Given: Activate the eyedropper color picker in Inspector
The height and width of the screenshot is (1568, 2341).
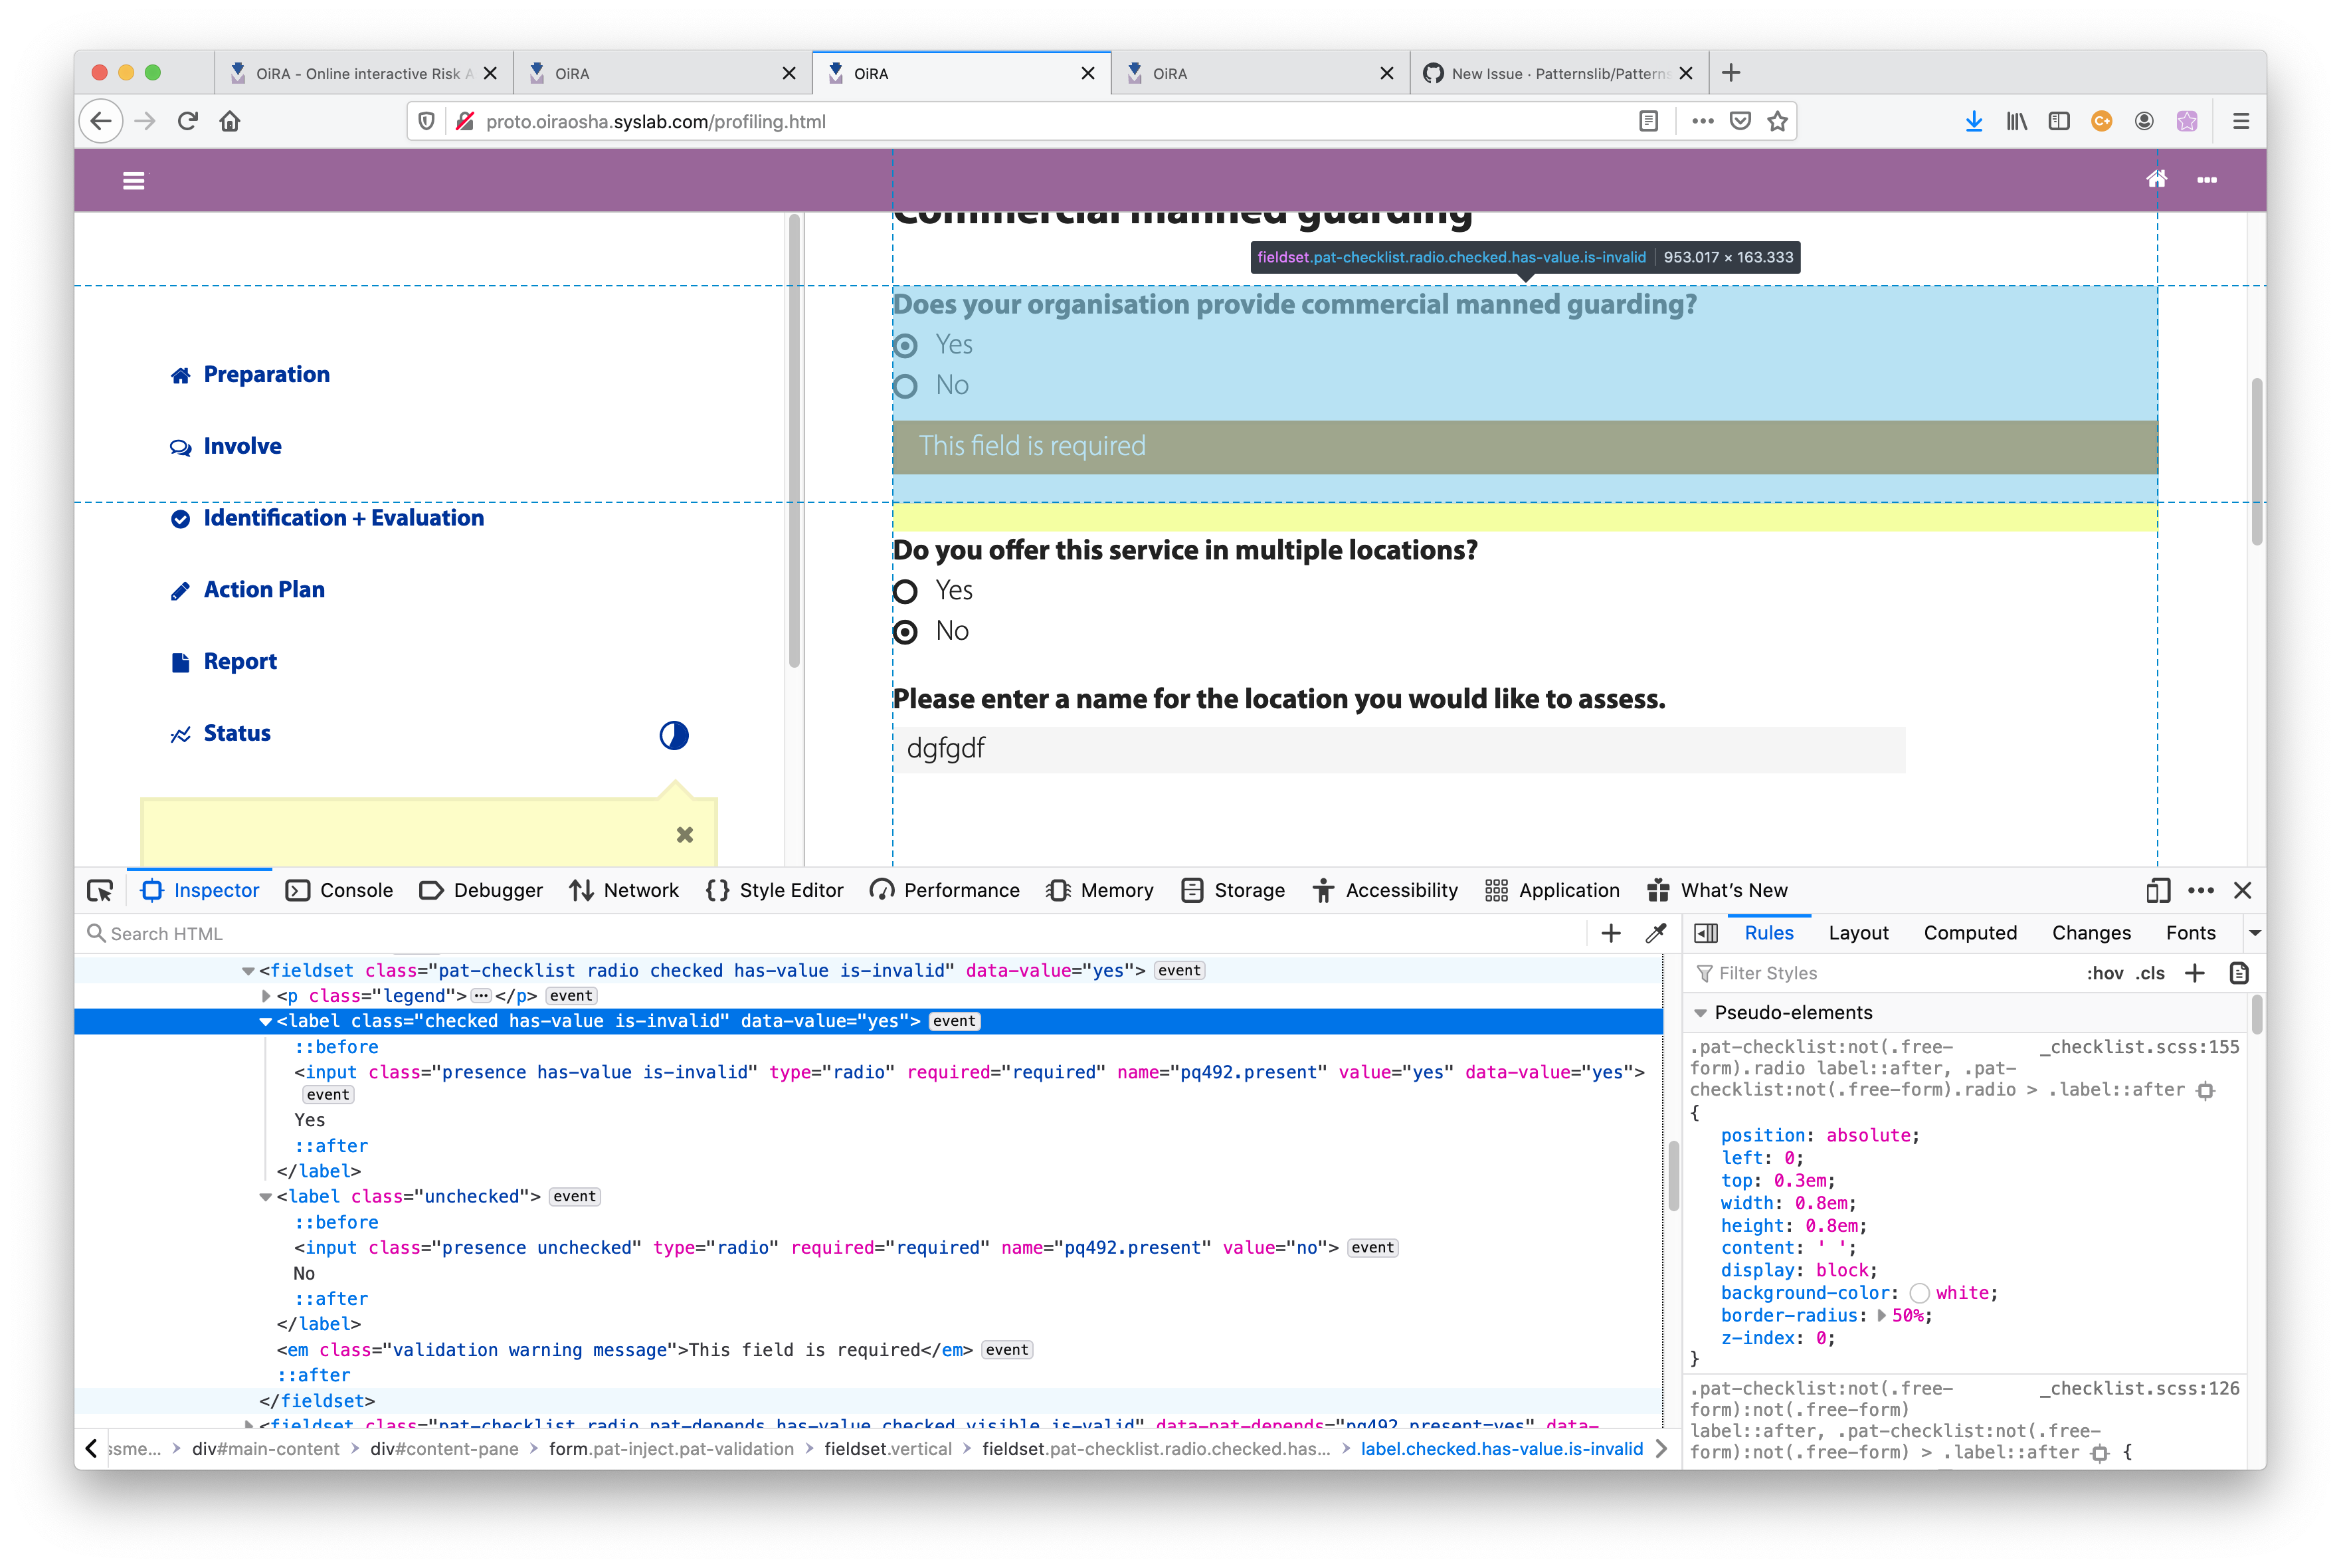Looking at the screenshot, I should (x=1656, y=933).
